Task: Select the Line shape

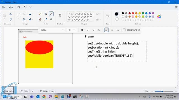Action: pos(69,14)
